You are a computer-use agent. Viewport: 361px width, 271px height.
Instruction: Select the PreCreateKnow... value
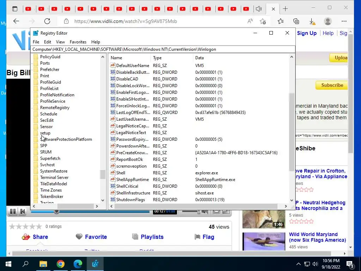132,153
